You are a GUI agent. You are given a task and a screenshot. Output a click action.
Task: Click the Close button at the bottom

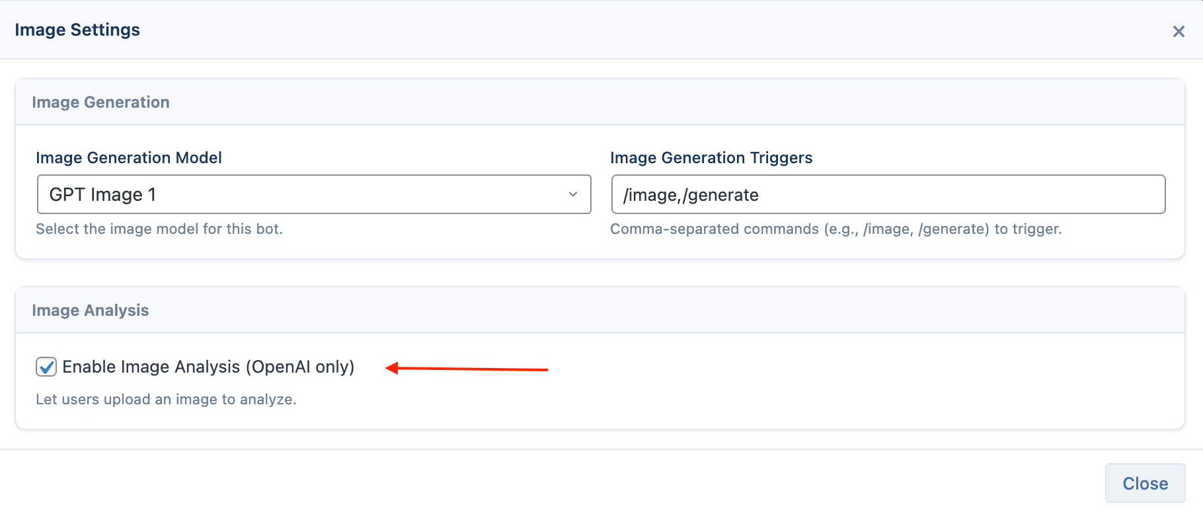click(x=1145, y=483)
